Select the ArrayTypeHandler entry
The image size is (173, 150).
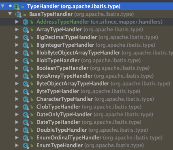[86, 30]
